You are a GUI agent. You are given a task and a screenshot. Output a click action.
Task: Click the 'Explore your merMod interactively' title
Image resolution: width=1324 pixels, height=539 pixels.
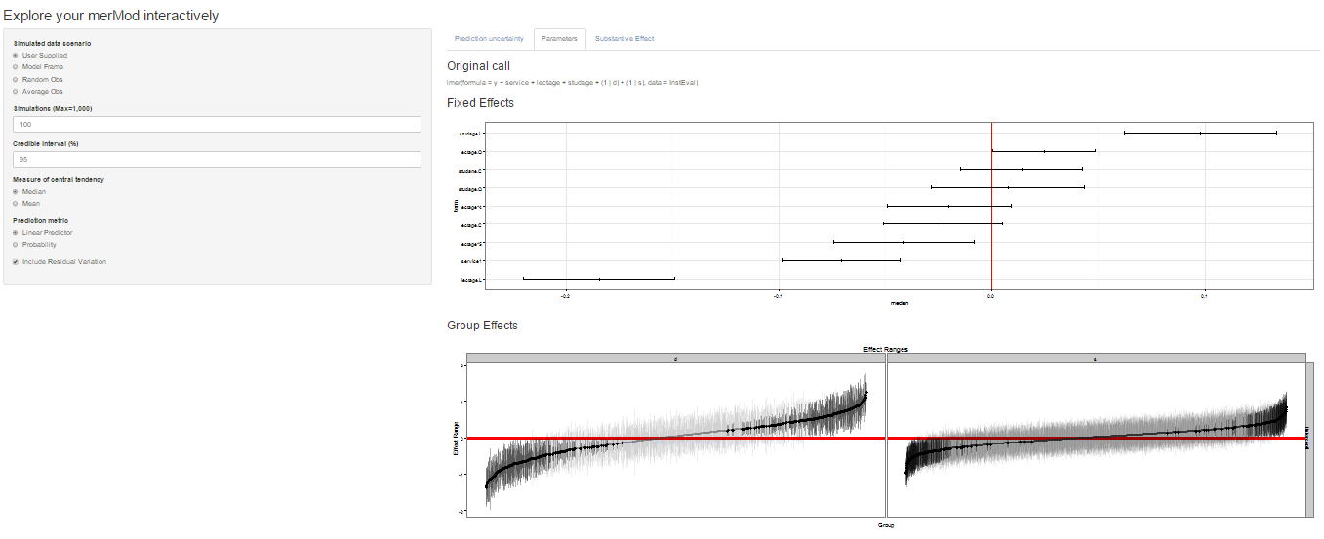point(111,16)
